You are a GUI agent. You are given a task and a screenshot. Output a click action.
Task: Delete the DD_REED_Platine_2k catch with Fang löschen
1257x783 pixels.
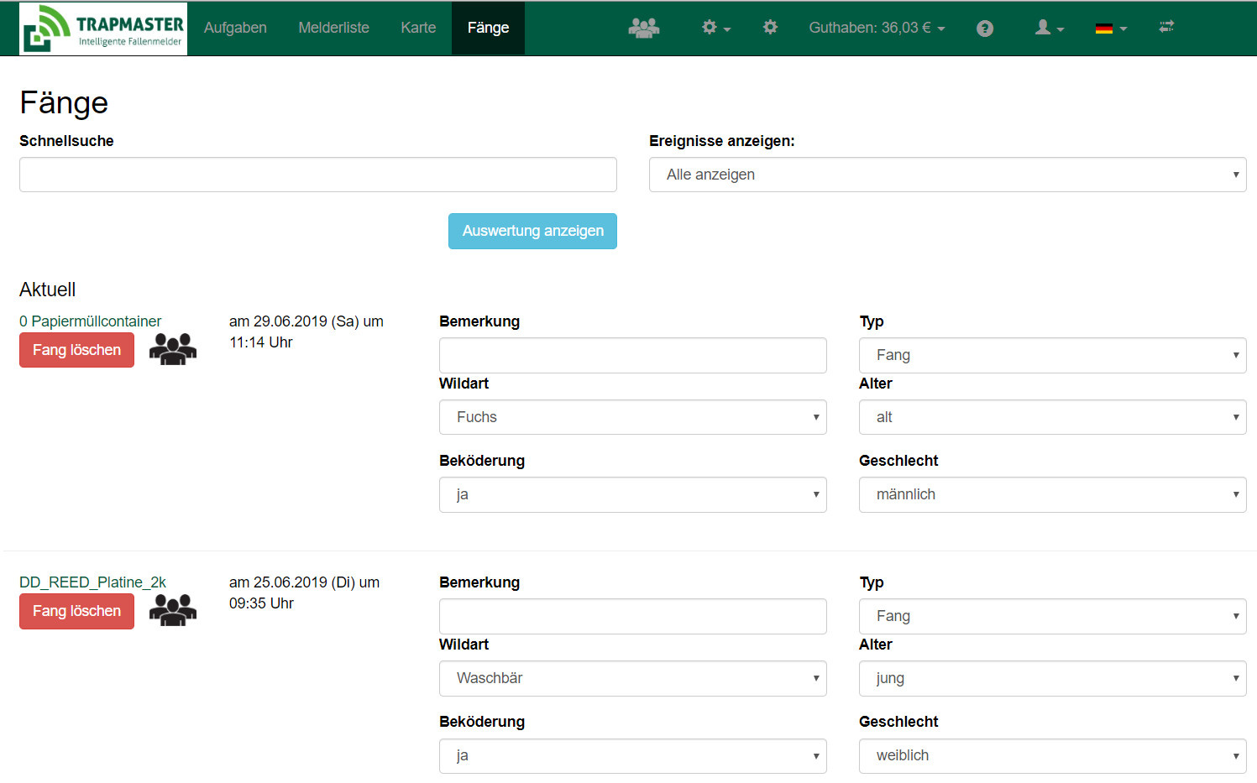coord(76,611)
